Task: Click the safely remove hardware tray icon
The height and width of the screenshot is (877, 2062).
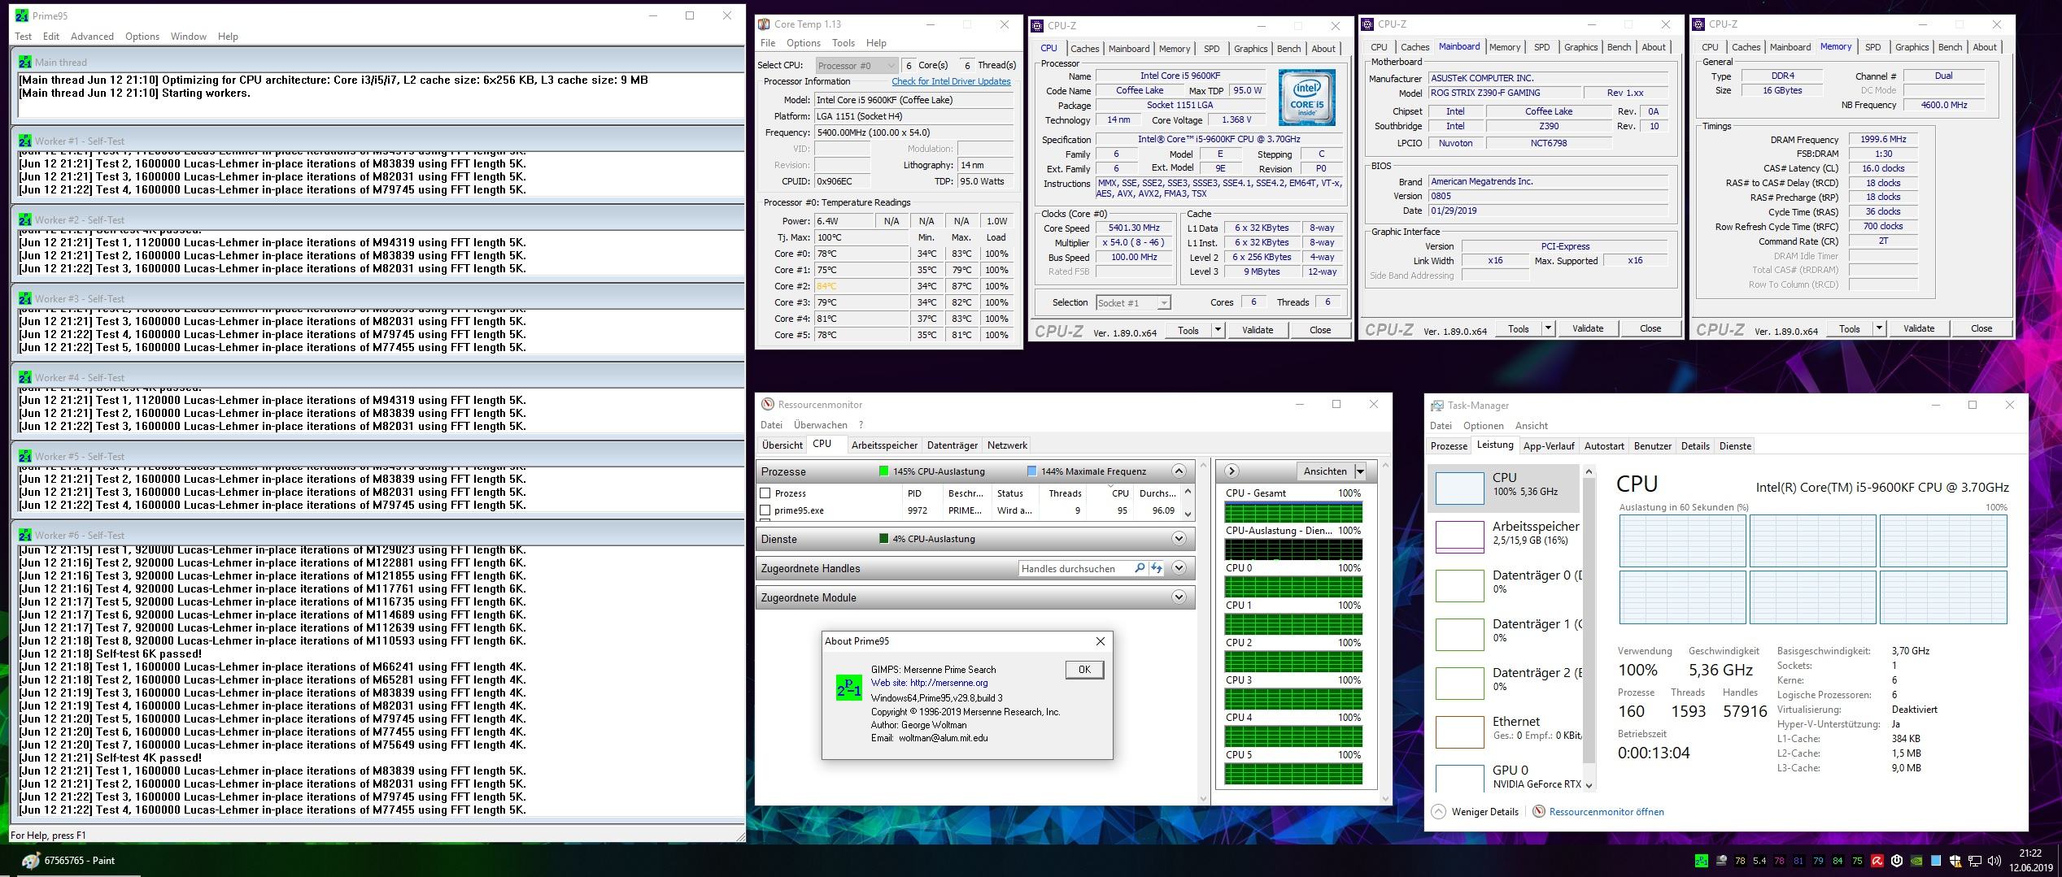Action: point(1722,861)
